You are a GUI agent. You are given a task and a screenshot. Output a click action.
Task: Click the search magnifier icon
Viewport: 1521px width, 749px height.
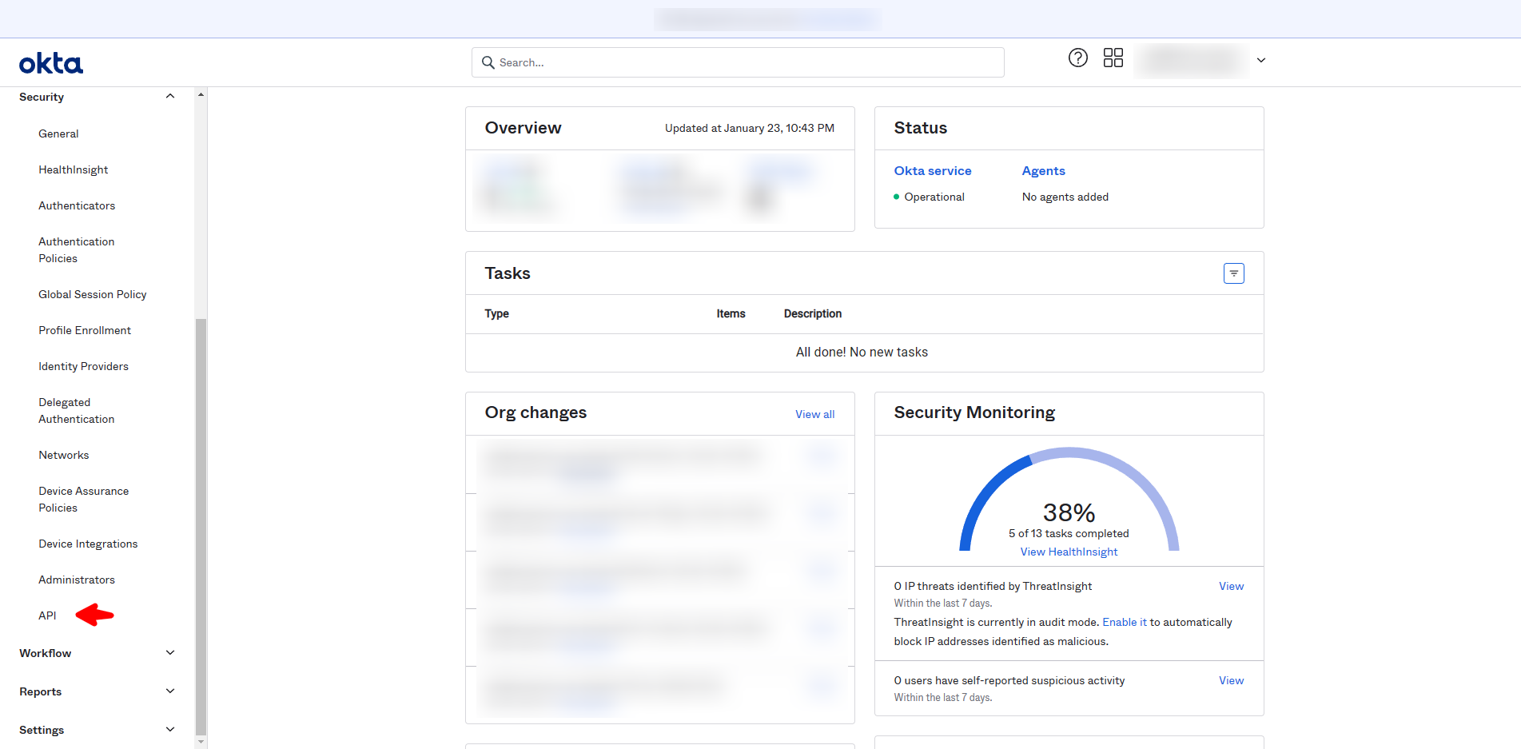pyautogui.click(x=488, y=62)
